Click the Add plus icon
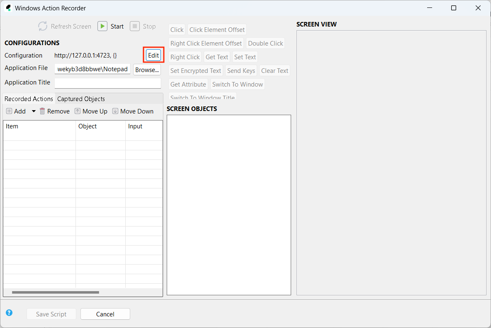 tap(9, 111)
